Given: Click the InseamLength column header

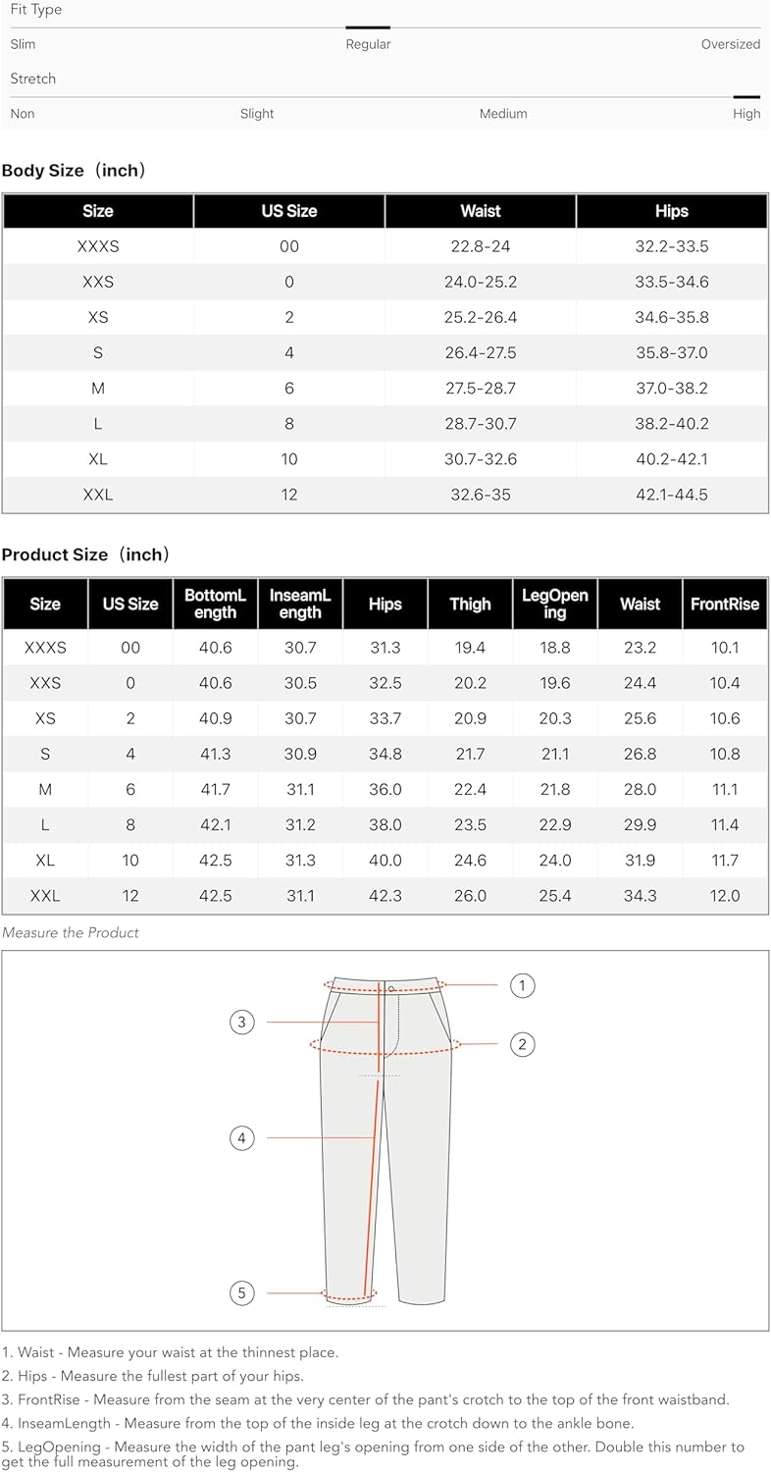Looking at the screenshot, I should (300, 605).
